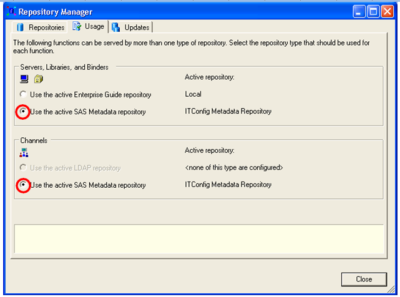Click the blue Repositories tab icon
This screenshot has width=400, height=297.
(x=20, y=27)
